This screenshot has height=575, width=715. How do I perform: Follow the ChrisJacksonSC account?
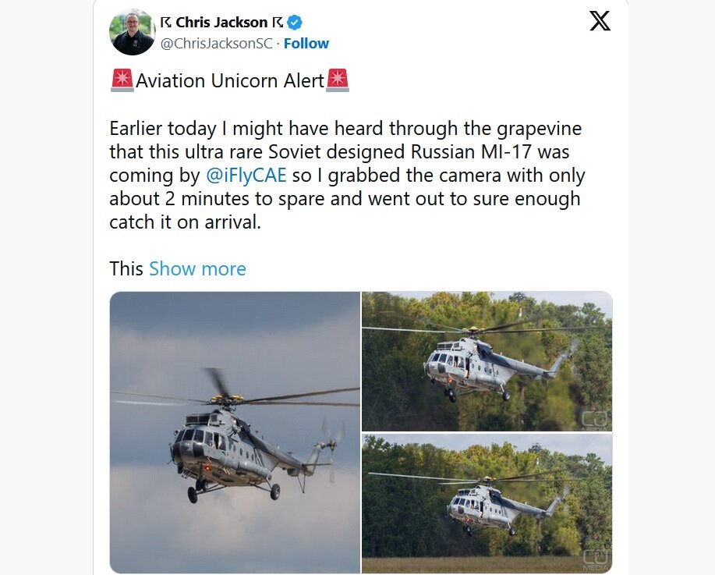[306, 44]
